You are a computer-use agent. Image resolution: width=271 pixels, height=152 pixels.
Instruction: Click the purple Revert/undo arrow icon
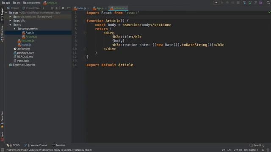tap(261, 3)
